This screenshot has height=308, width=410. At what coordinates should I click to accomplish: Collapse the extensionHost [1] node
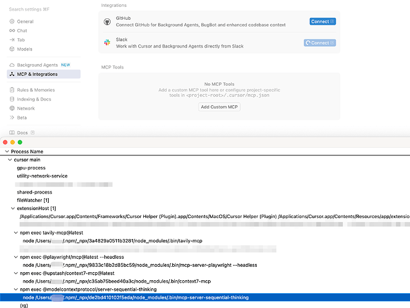pos(13,208)
